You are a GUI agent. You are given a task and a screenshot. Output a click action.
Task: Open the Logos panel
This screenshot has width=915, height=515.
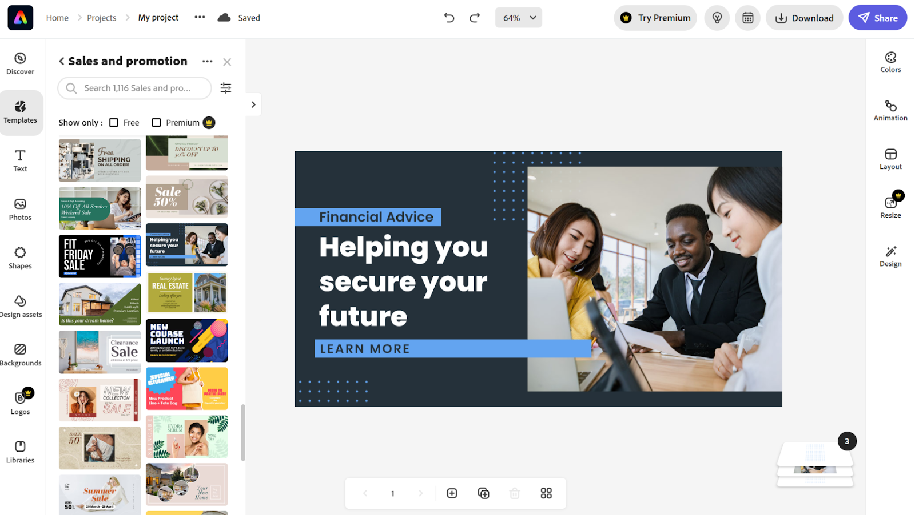point(21,403)
